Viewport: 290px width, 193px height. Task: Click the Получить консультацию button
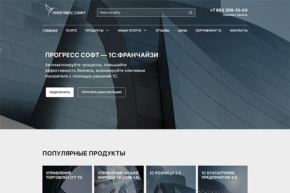click(x=101, y=92)
